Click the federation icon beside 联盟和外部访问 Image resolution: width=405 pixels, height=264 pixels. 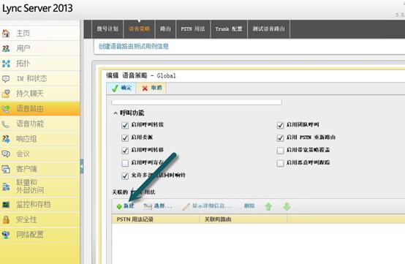coord(6,186)
